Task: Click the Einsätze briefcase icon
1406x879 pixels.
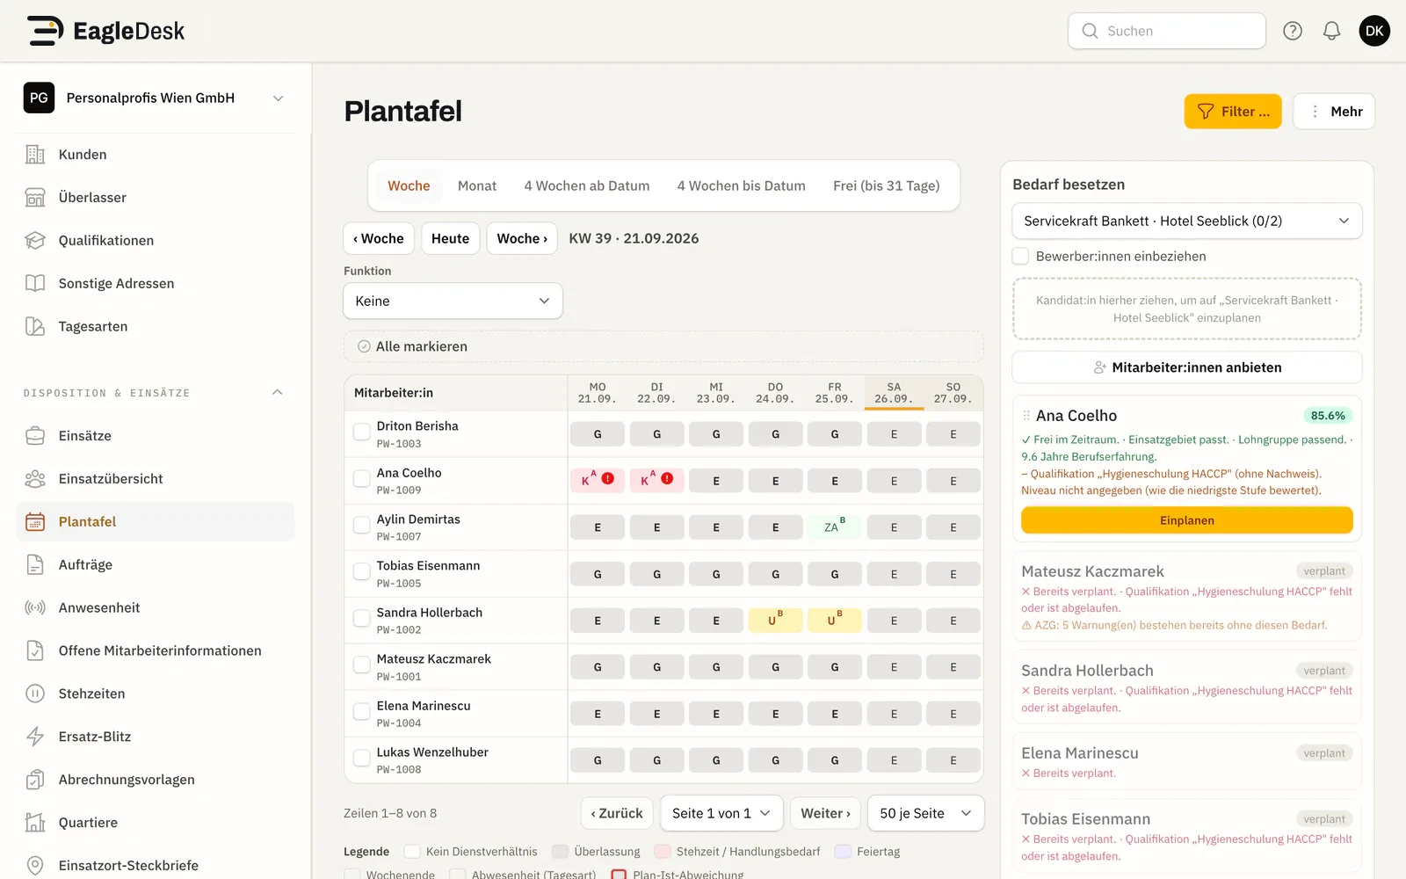Action: (x=35, y=436)
